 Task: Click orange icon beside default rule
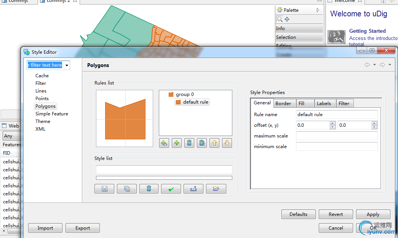pos(179,102)
